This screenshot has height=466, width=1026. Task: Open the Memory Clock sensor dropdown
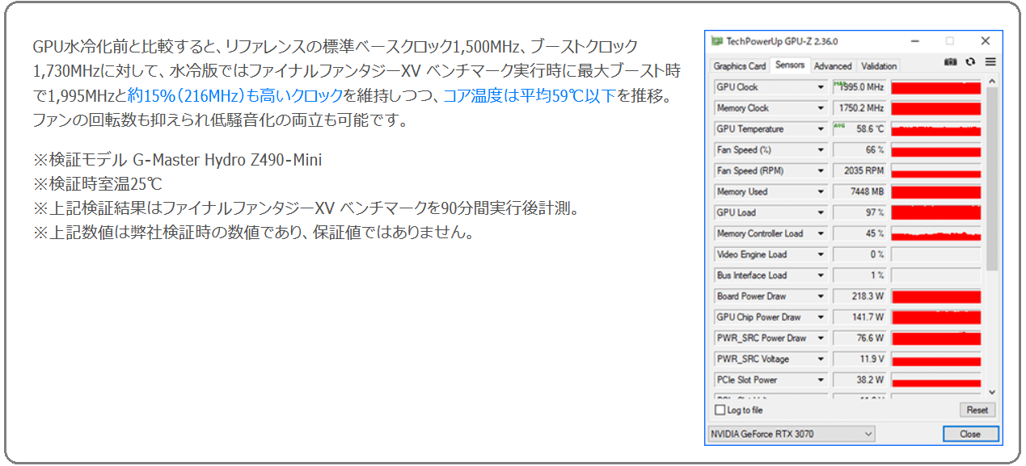click(821, 108)
